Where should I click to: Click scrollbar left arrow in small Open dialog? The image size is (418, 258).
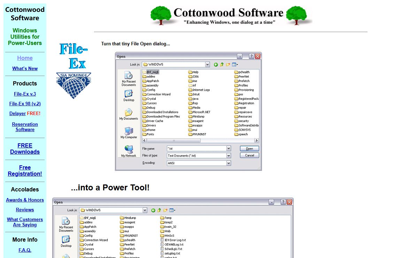[145, 141]
